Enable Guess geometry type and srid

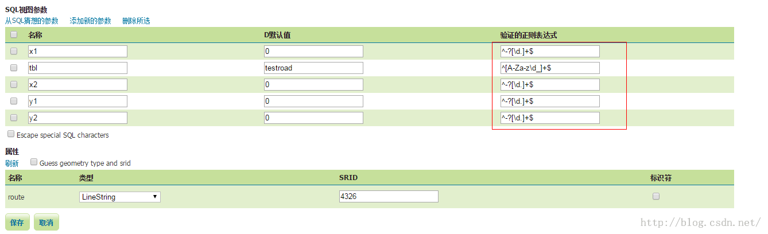pyautogui.click(x=34, y=162)
